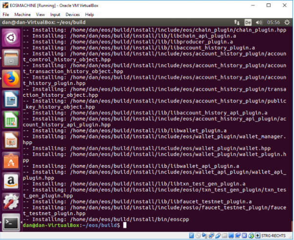Click the line ending in bin/eoscpp
This screenshot has height=240, width=294.
click(x=106, y=219)
